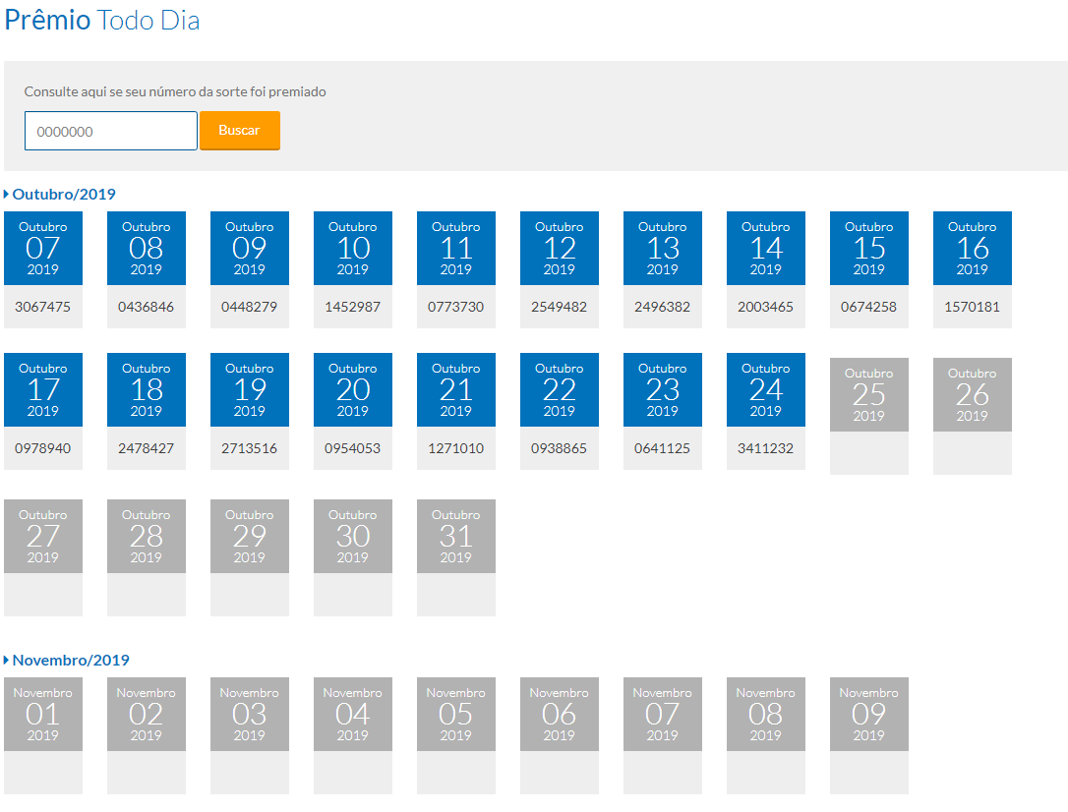Screen dimensions: 1068x812
Task: Select the greyed Outubro 25 2019 tile
Action: 869,395
